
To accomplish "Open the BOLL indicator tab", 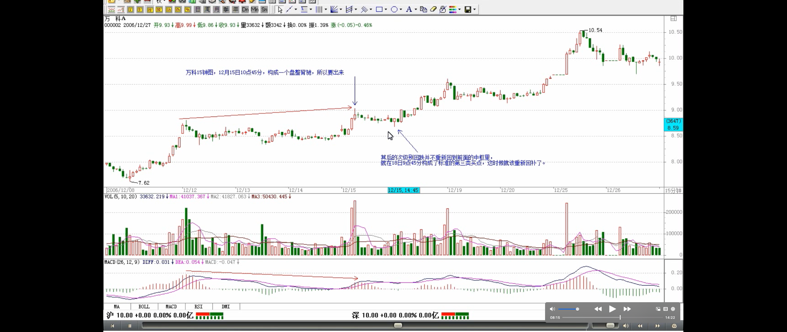I will pyautogui.click(x=144, y=306).
